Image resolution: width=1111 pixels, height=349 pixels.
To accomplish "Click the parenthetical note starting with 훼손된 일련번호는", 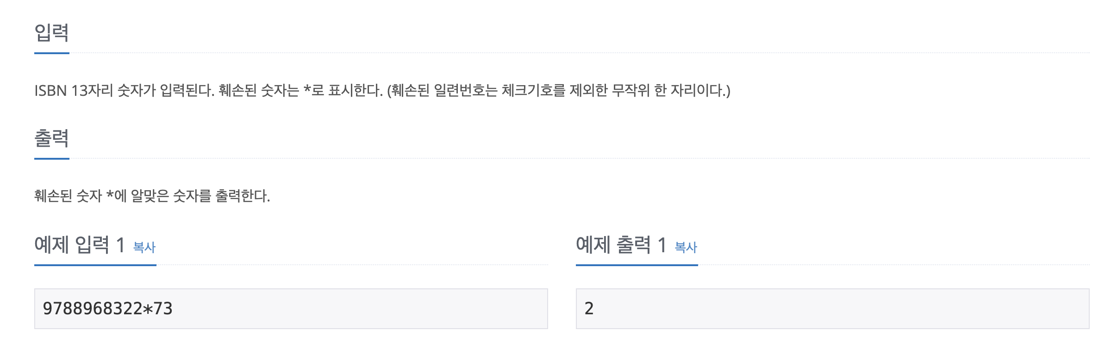I will pos(559,90).
